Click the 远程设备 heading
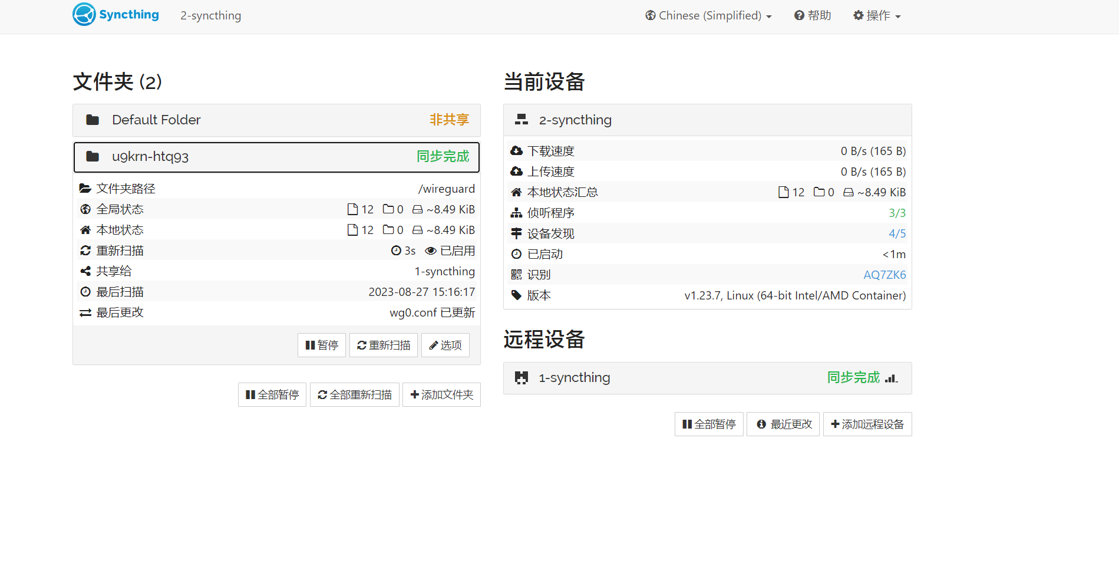The width and height of the screenshot is (1119, 583). pyautogui.click(x=544, y=340)
